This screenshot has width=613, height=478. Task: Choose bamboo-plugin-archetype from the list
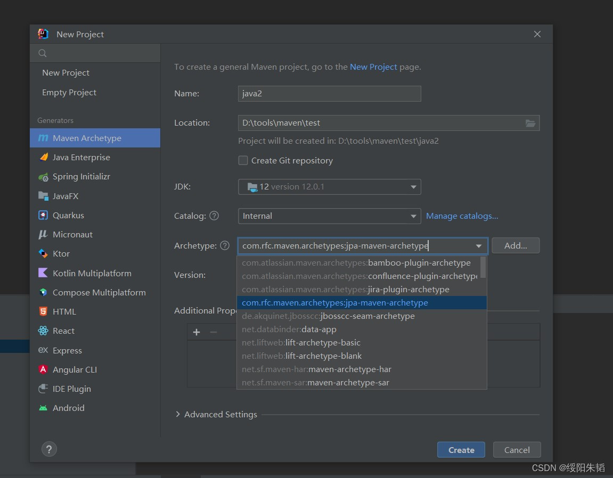point(362,262)
